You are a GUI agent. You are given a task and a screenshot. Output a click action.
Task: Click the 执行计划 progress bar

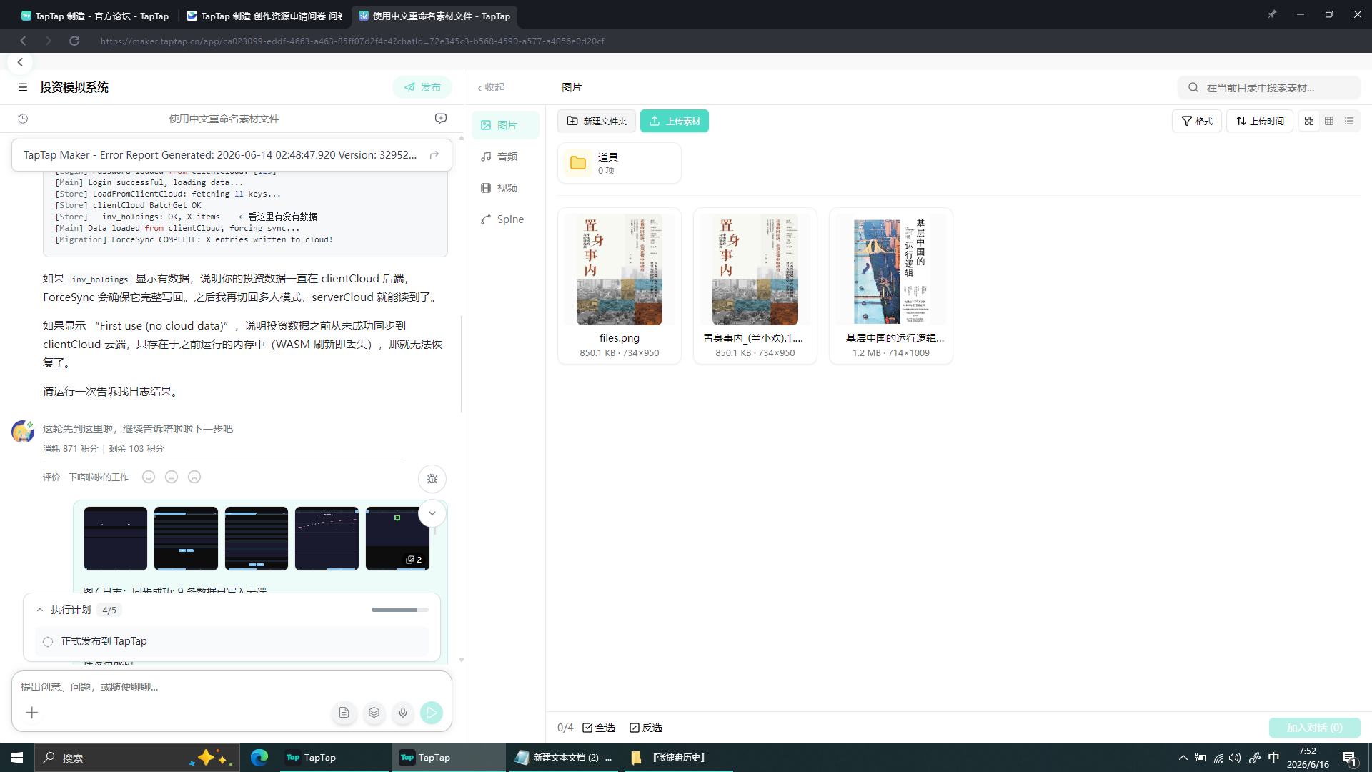(x=400, y=610)
